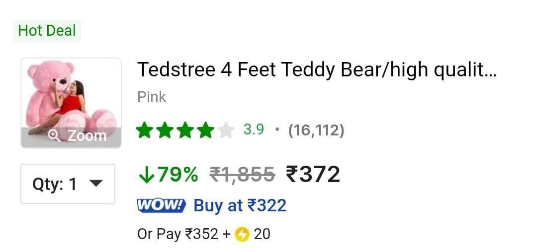The height and width of the screenshot is (252, 537).
Task: Click the WOW! badge icon
Action: (161, 205)
